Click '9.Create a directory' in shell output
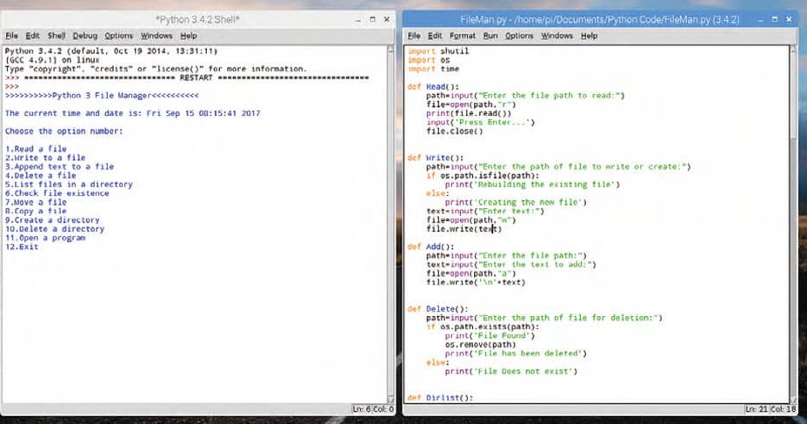The image size is (807, 424). [x=52, y=220]
